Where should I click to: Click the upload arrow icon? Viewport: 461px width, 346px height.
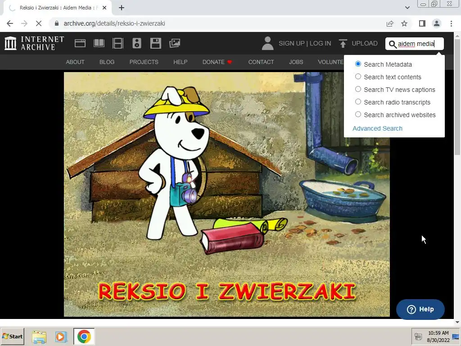(343, 43)
